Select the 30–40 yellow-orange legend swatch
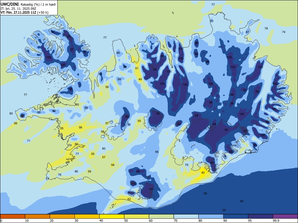 87,216
